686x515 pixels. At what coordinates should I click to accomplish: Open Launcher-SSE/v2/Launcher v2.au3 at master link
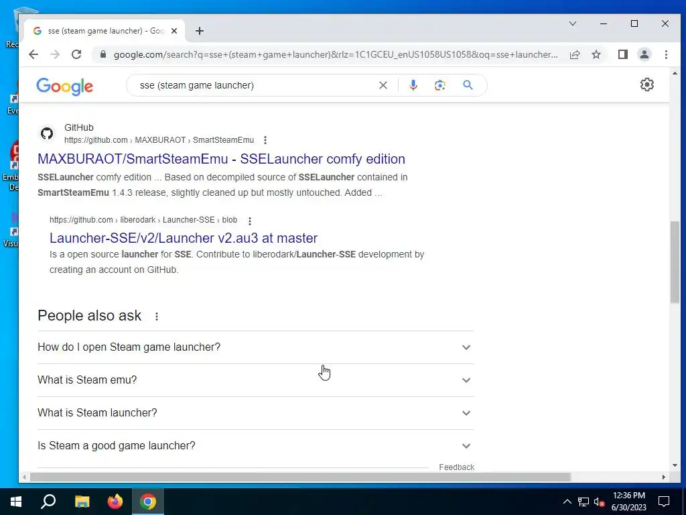[184, 238]
